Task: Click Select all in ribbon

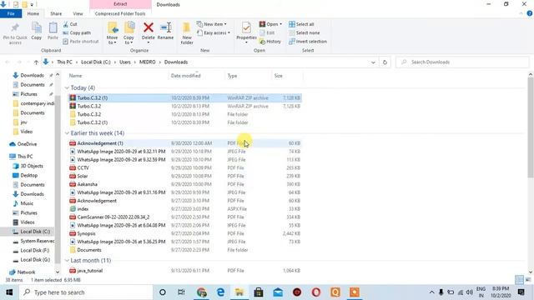Action: (301, 24)
